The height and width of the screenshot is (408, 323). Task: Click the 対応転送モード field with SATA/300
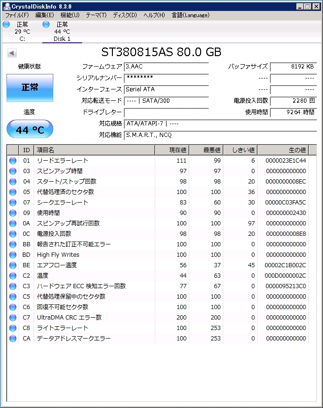pos(166,101)
